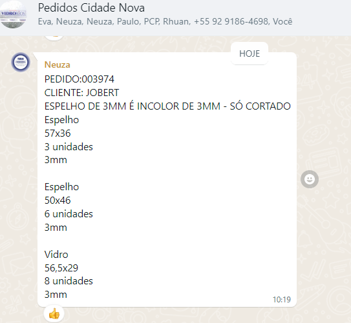Click the PEDIDO:003974 line
This screenshot has width=351, height=323.
point(80,79)
